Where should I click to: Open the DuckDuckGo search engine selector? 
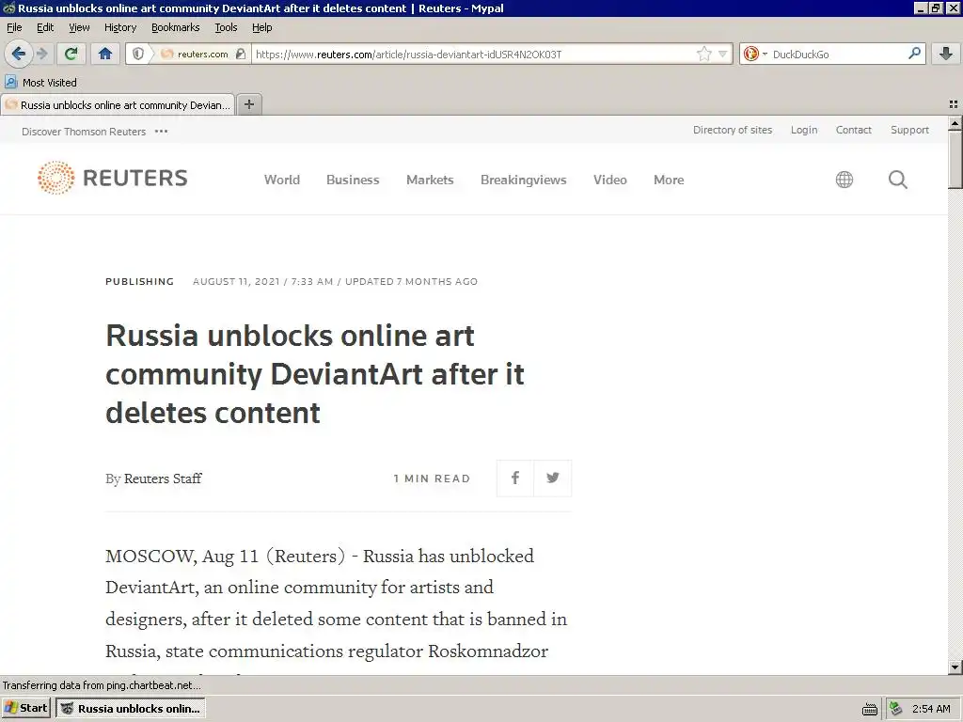coord(755,54)
